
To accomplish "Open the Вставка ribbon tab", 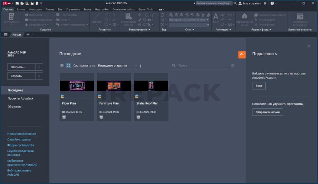I will tap(21, 9).
